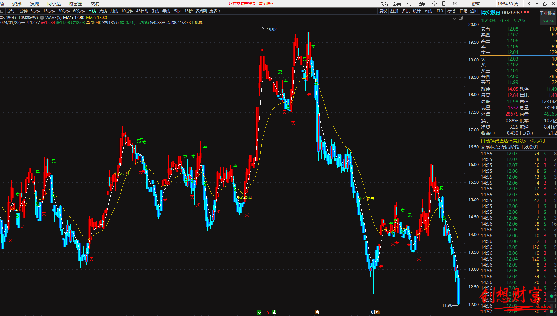This screenshot has height=316, width=557.
Task: Open the 交易 menu
Action: pos(95,4)
